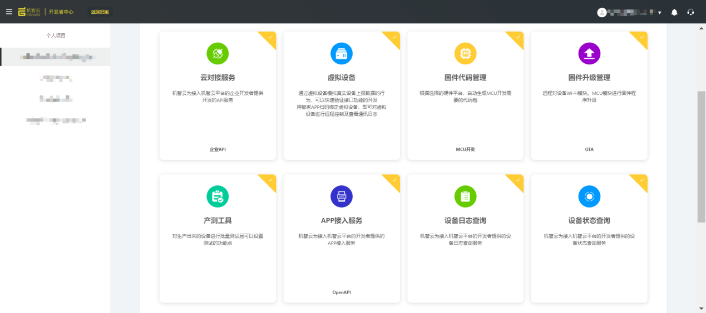Collapse the sidebar with the hamburger menu

(x=9, y=12)
